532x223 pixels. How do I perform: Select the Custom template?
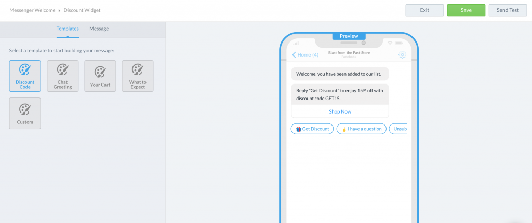[x=25, y=113]
